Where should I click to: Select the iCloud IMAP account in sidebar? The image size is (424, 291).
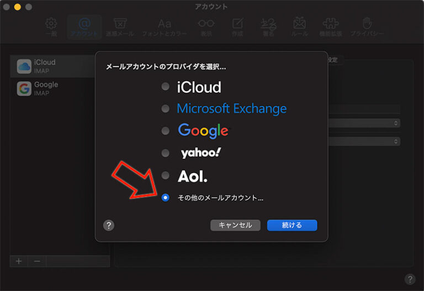pos(53,66)
